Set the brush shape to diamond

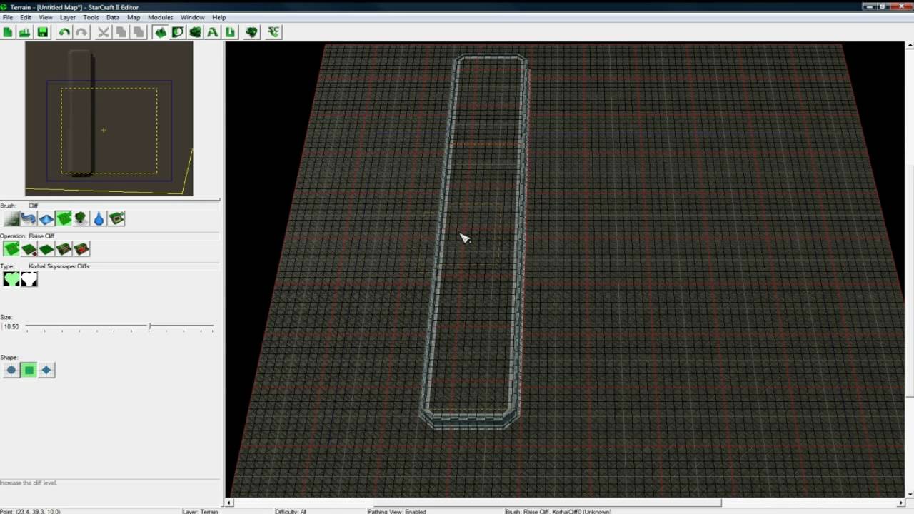click(46, 370)
